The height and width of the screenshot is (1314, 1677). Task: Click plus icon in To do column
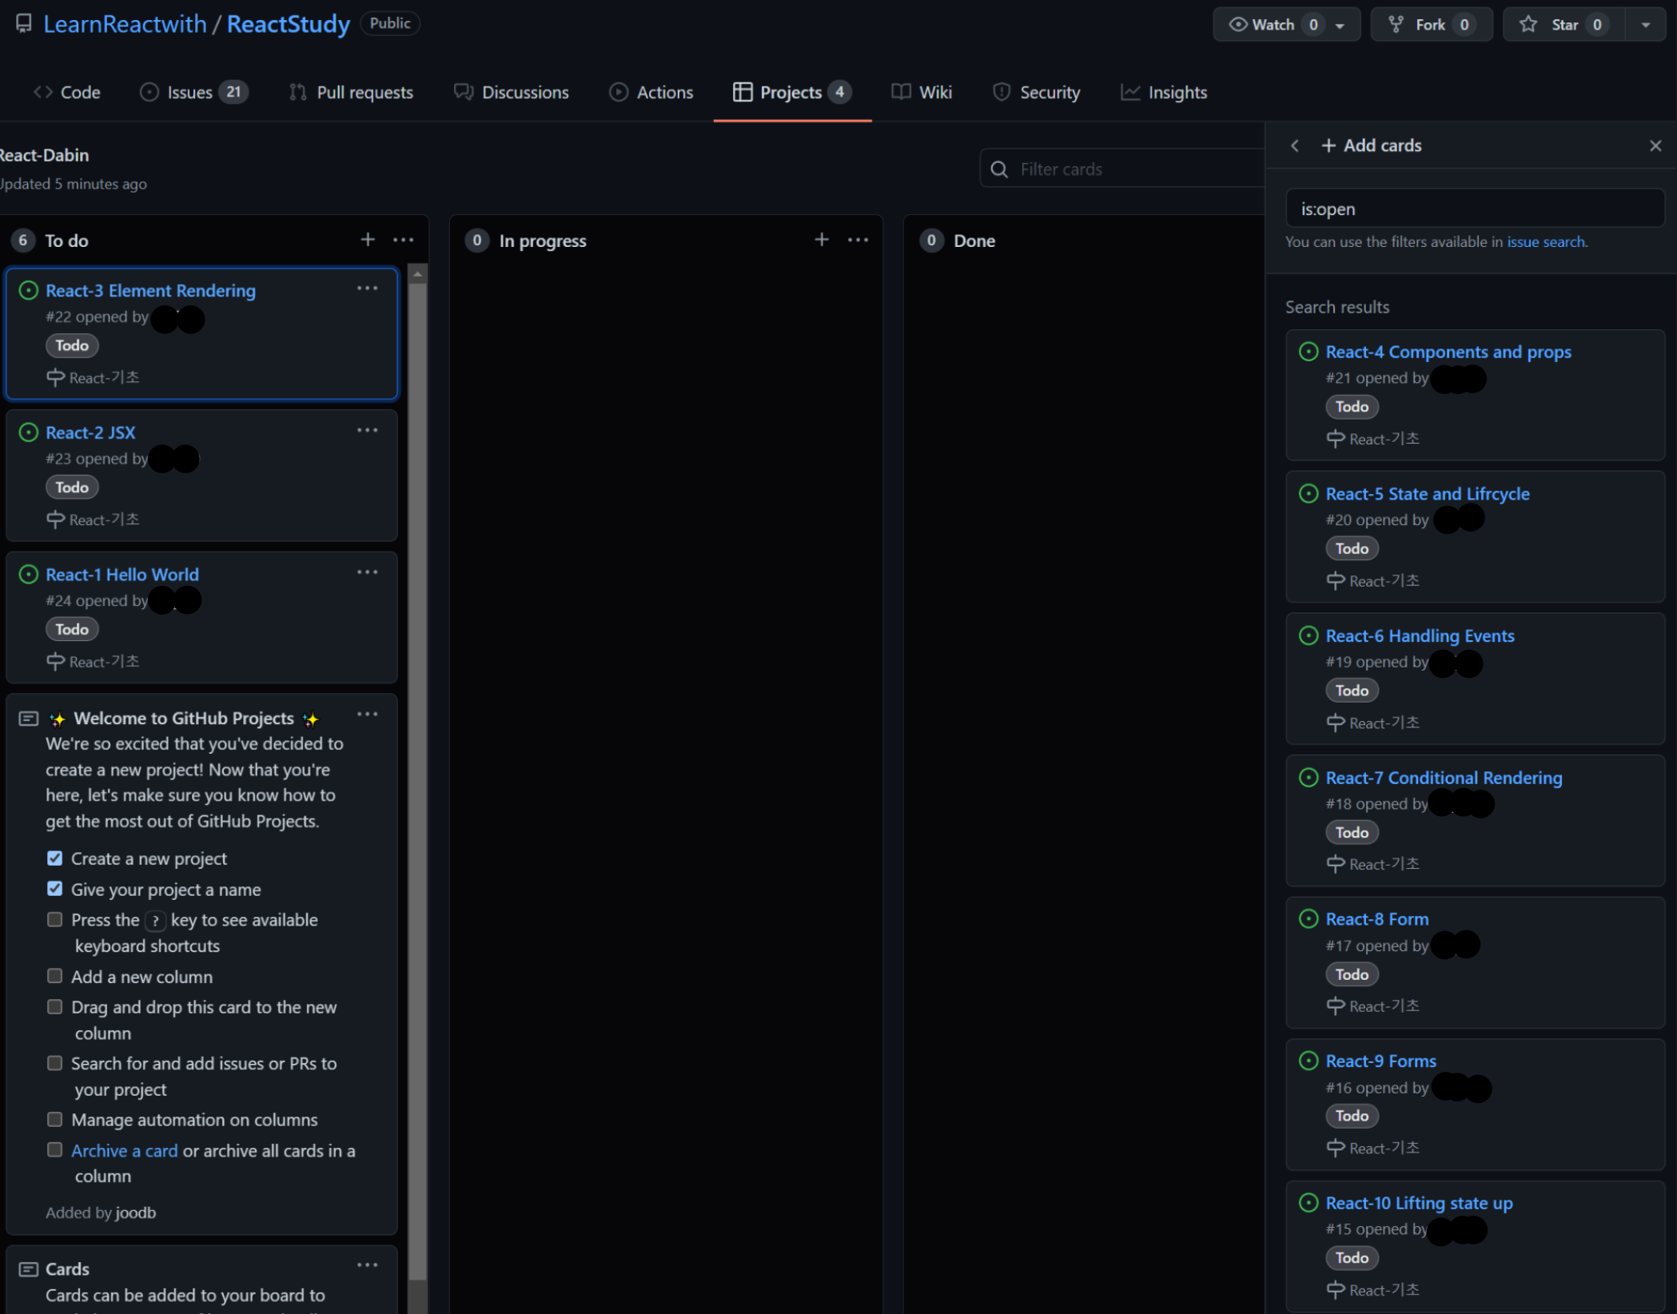click(x=368, y=240)
